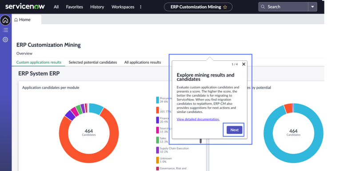Image resolution: width=352 pixels, height=171 pixels.
Task: Select the Procurement teal legend swatch
Action: pyautogui.click(x=158, y=100)
